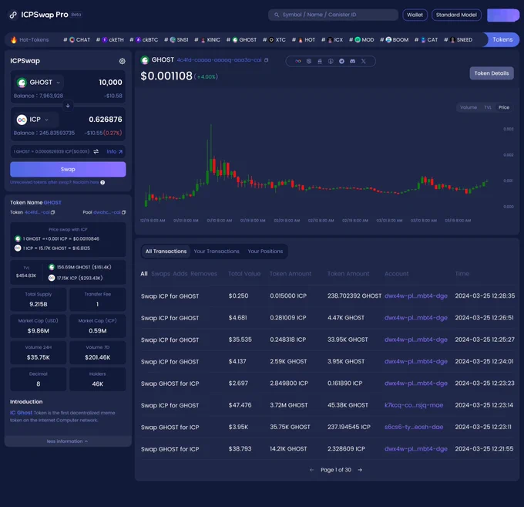524x507 pixels.
Task: Select BOOM hot token
Action: [394, 40]
